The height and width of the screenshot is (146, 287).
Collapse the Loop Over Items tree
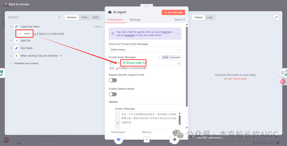pos(11,27)
